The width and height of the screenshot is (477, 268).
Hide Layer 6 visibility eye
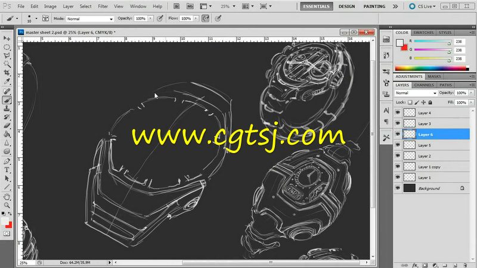[x=398, y=134]
